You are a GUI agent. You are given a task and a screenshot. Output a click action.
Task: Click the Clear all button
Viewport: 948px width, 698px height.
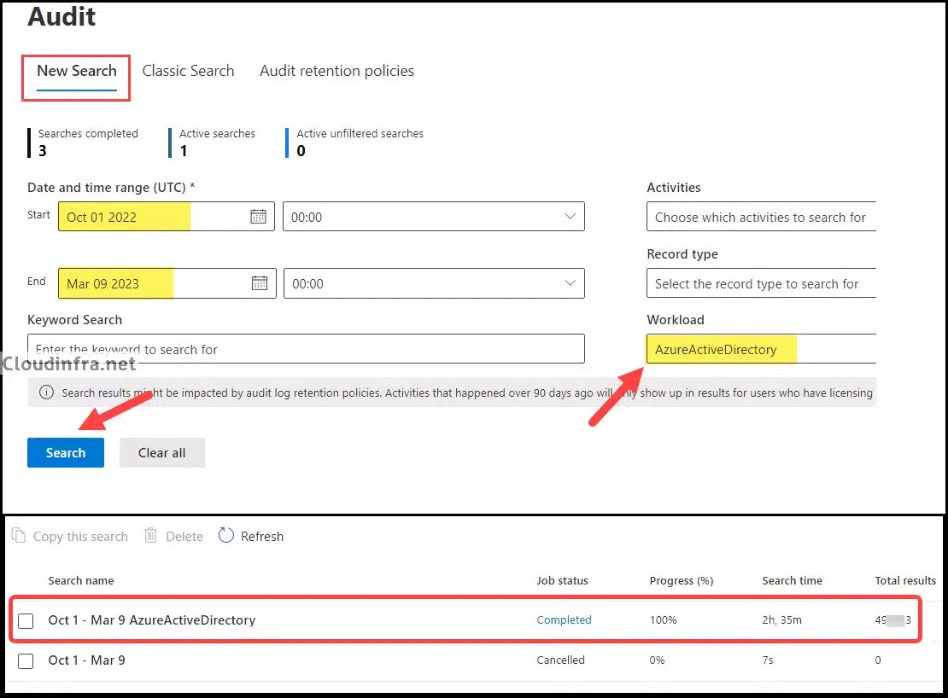161,452
